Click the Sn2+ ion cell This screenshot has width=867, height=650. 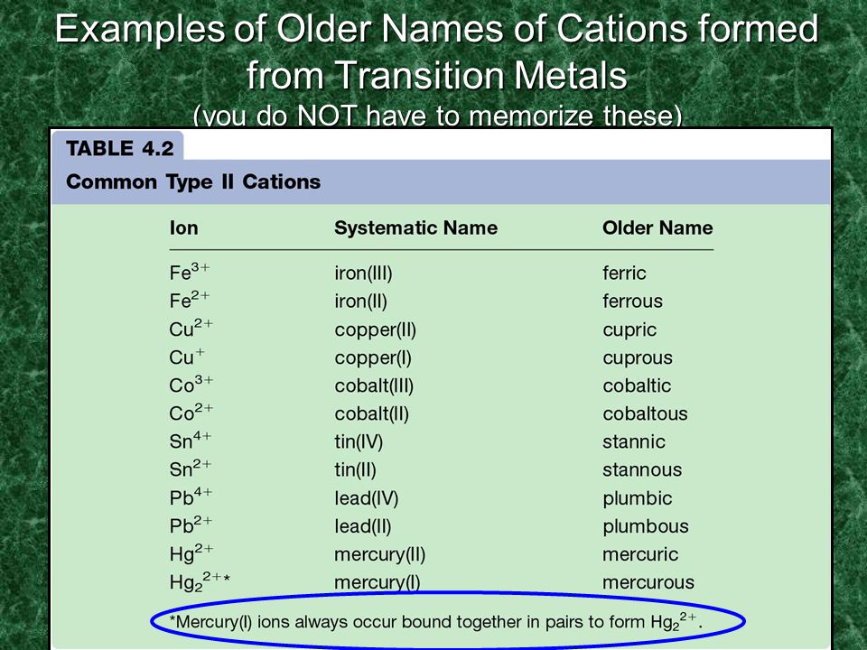(x=191, y=469)
